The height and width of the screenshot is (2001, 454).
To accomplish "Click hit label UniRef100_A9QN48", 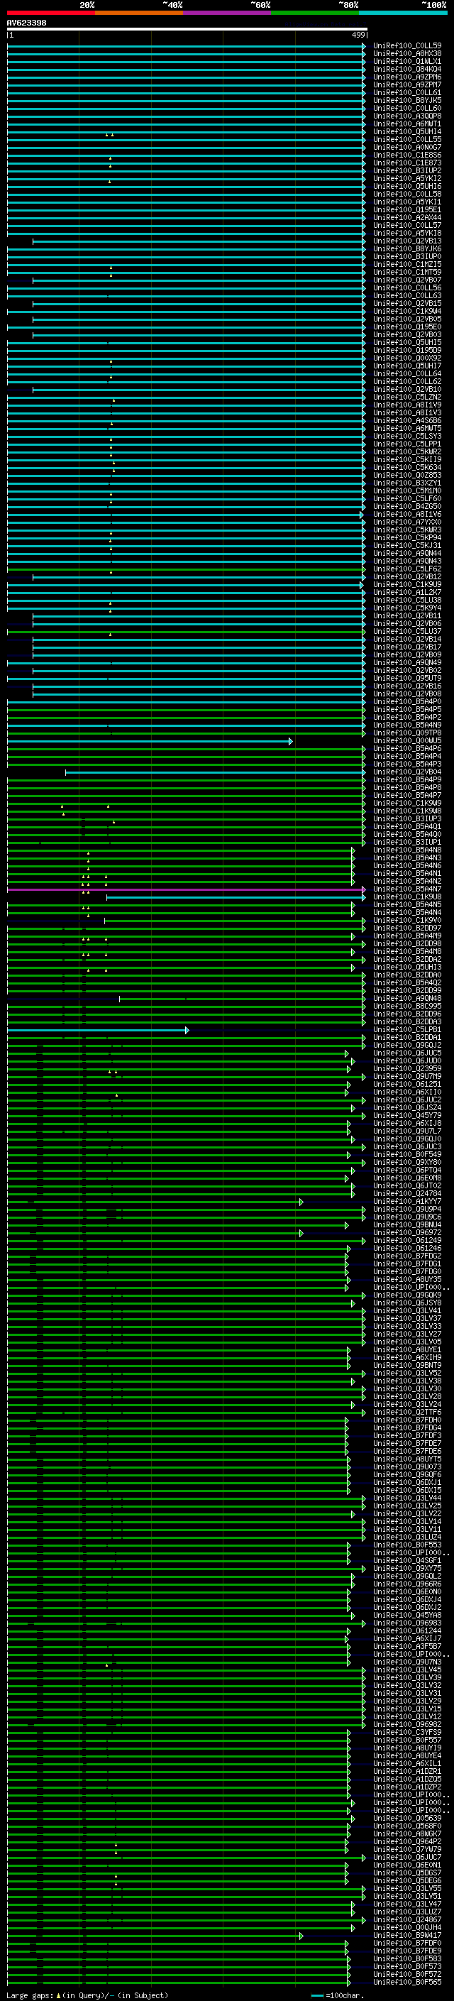I will (x=407, y=999).
